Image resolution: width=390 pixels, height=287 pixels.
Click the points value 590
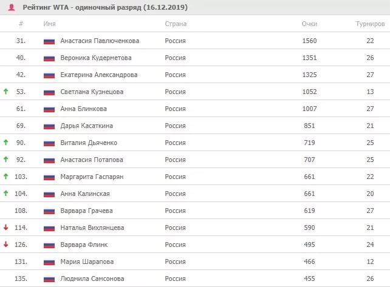tap(309, 228)
